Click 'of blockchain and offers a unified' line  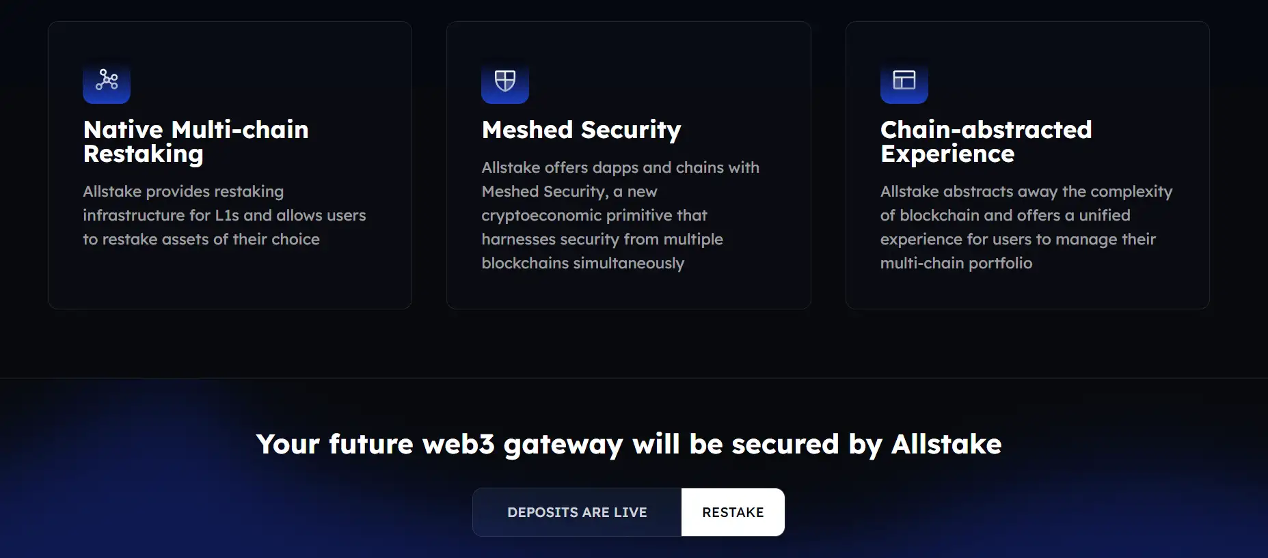coord(1005,215)
